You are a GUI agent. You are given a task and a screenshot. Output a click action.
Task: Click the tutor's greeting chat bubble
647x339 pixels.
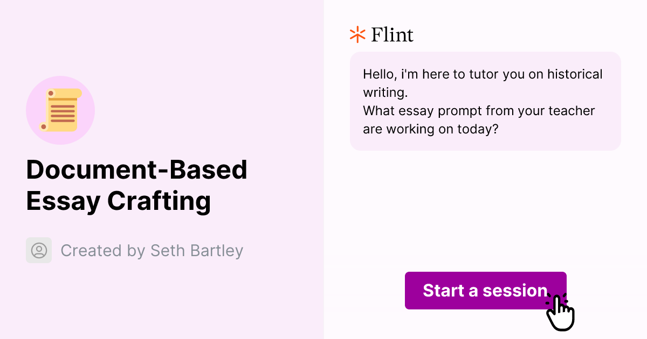click(x=485, y=101)
